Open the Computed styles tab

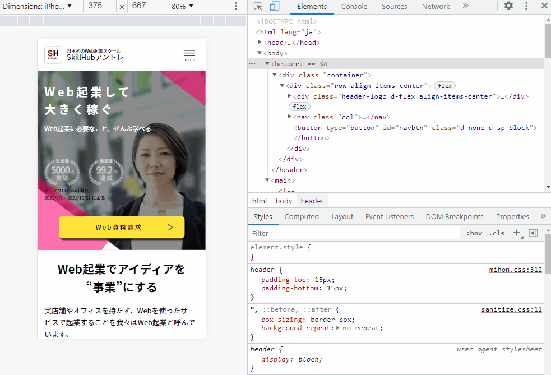click(x=302, y=216)
